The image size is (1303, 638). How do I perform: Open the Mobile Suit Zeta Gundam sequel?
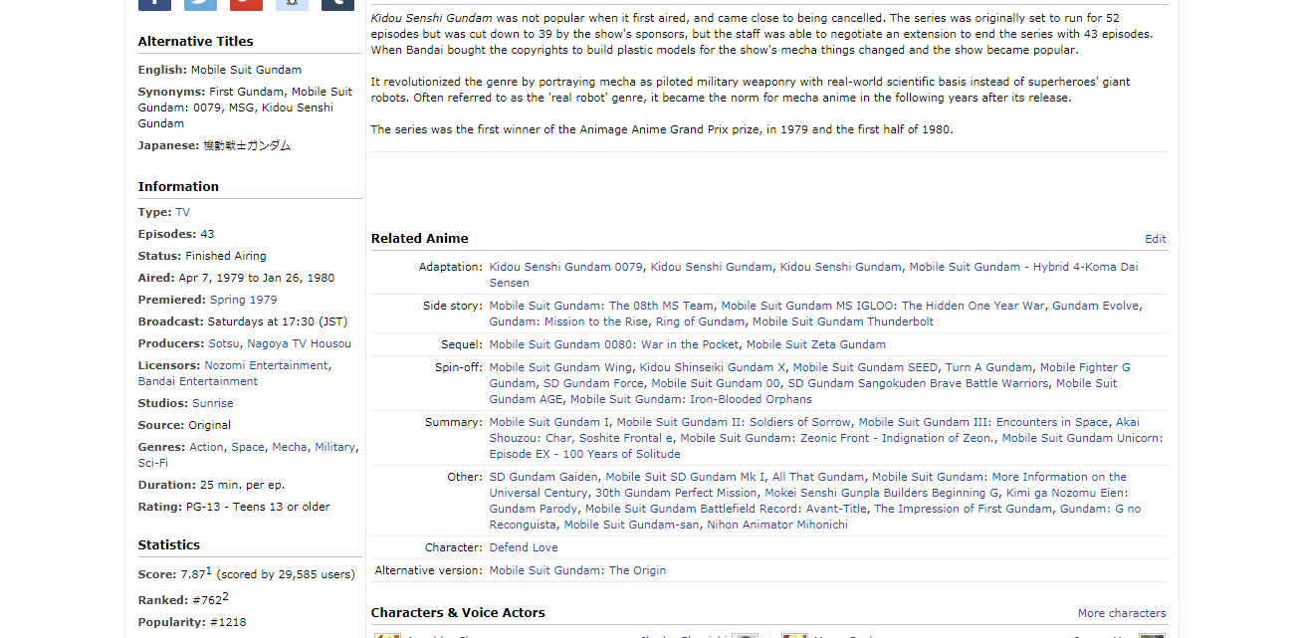815,344
